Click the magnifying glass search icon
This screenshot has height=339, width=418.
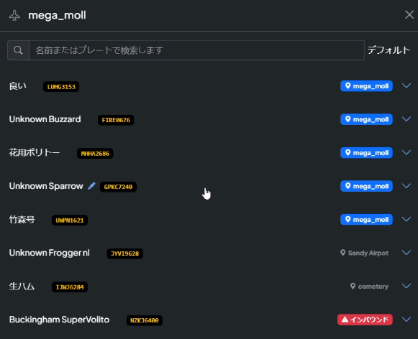[18, 50]
